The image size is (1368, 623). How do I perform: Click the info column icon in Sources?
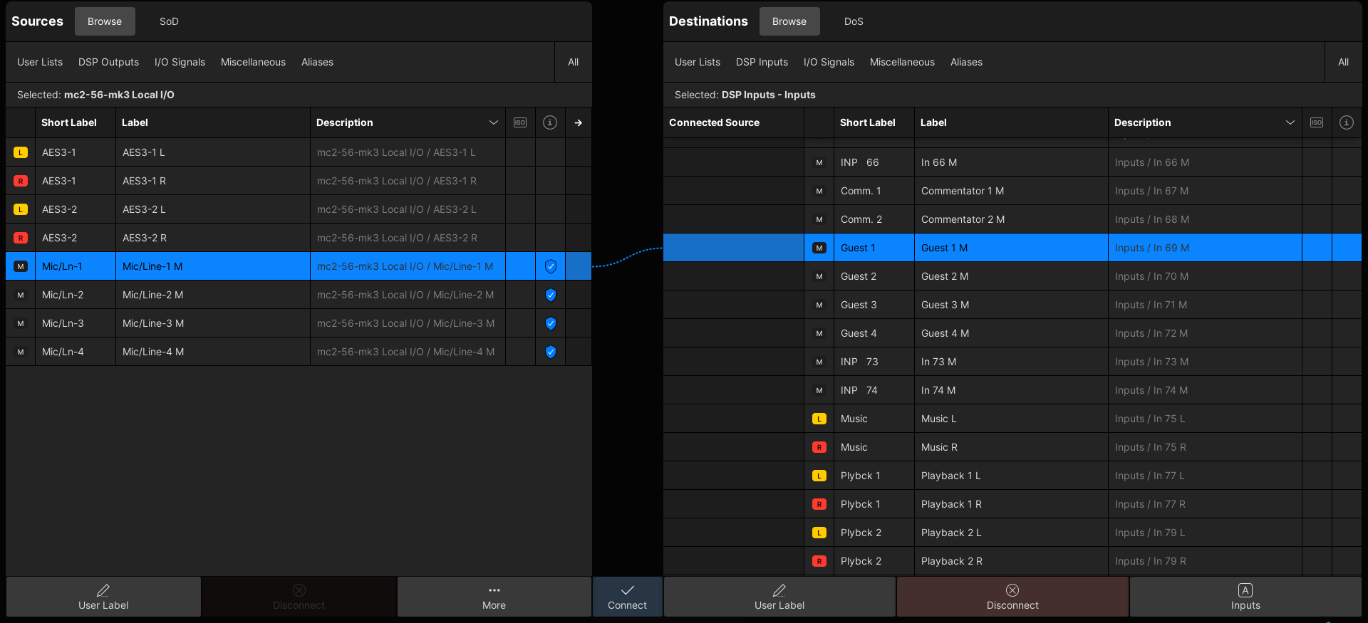tap(550, 122)
